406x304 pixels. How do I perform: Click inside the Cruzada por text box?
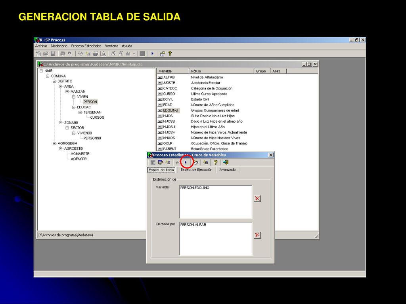click(x=216, y=239)
